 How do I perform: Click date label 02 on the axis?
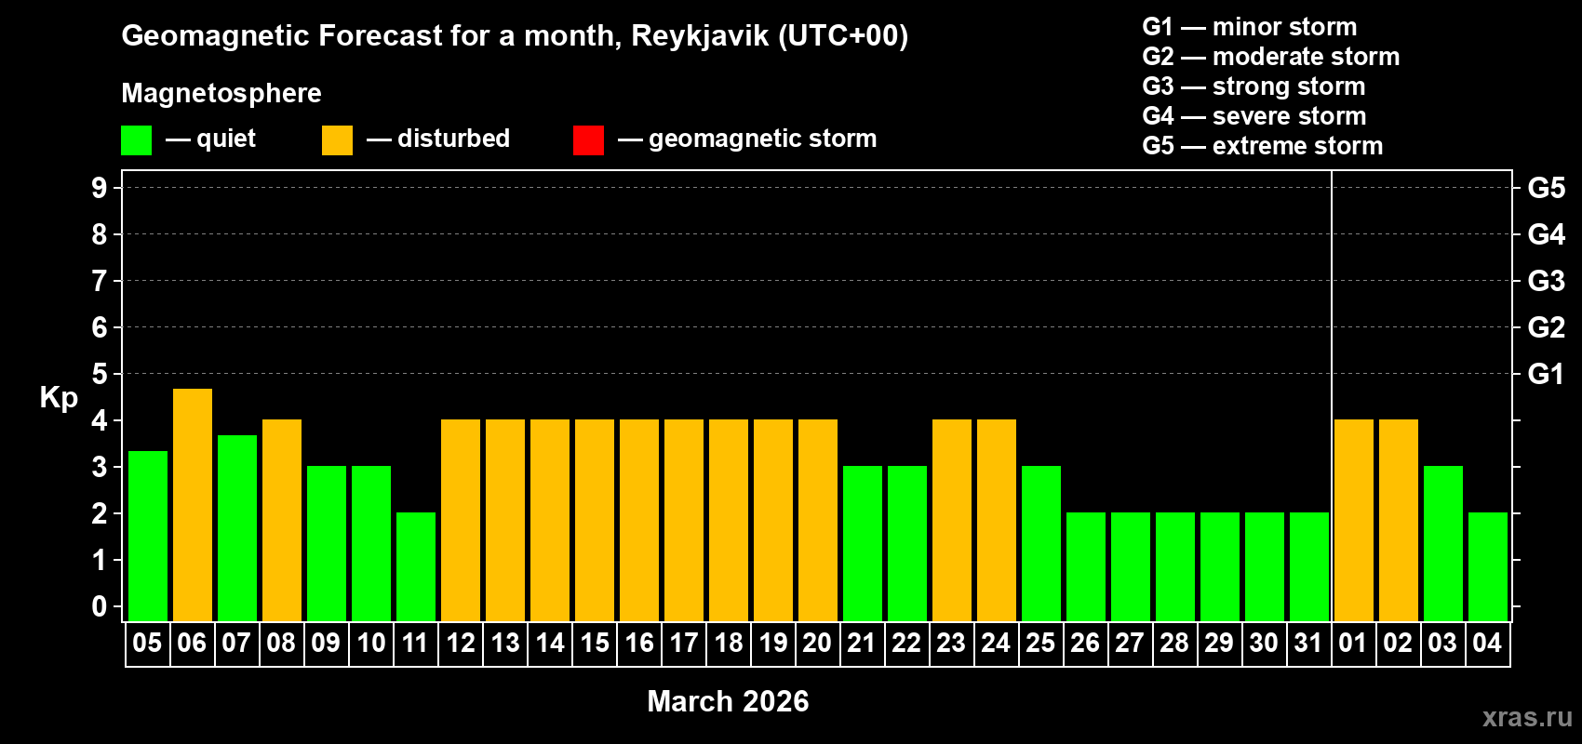(x=1398, y=644)
